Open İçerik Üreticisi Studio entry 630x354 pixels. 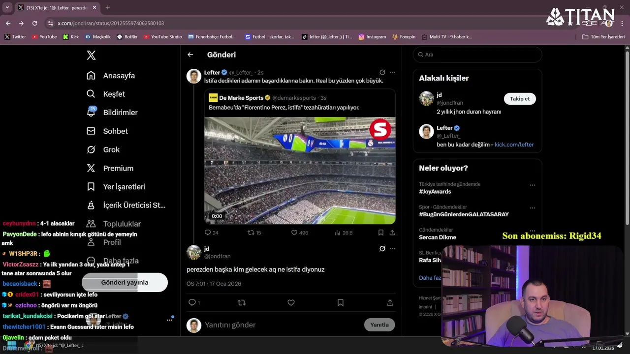[126, 205]
